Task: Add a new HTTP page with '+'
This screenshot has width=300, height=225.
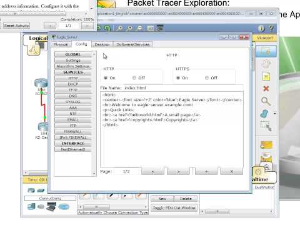Action: pos(206,172)
